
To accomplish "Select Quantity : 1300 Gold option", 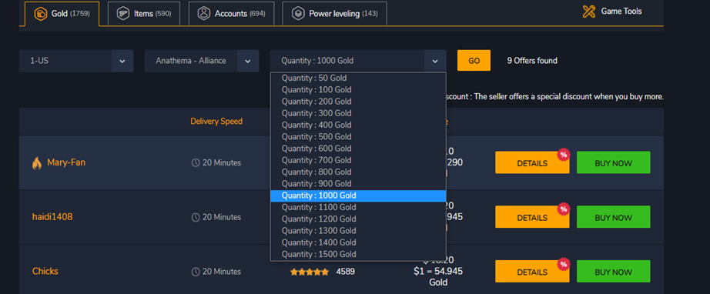I will pyautogui.click(x=358, y=231).
